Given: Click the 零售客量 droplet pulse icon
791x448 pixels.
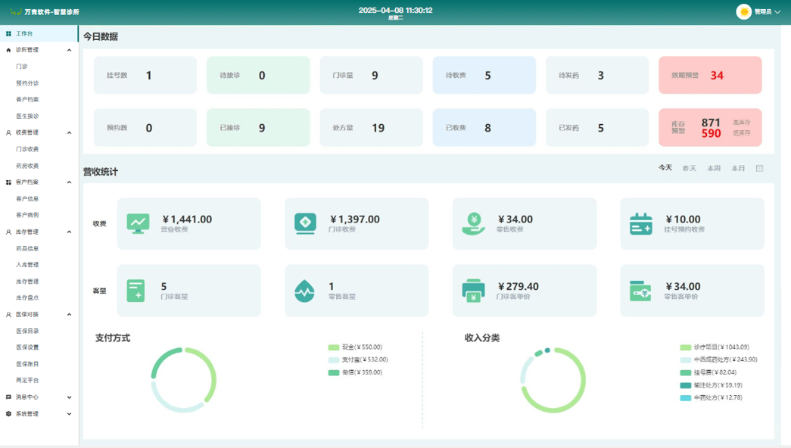Looking at the screenshot, I should tap(304, 291).
